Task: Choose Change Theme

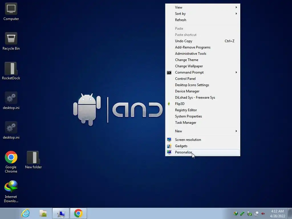Action: 203,60
